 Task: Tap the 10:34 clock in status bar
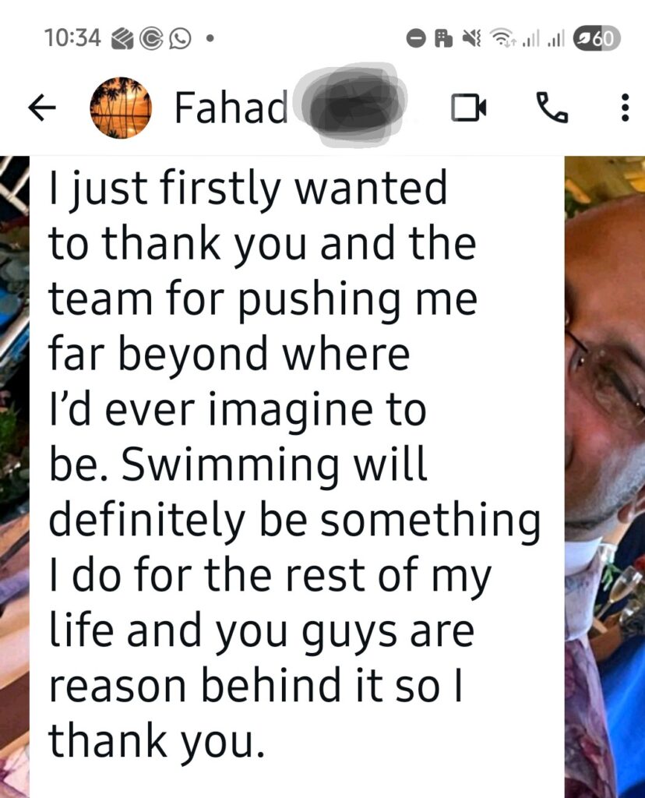(x=73, y=38)
